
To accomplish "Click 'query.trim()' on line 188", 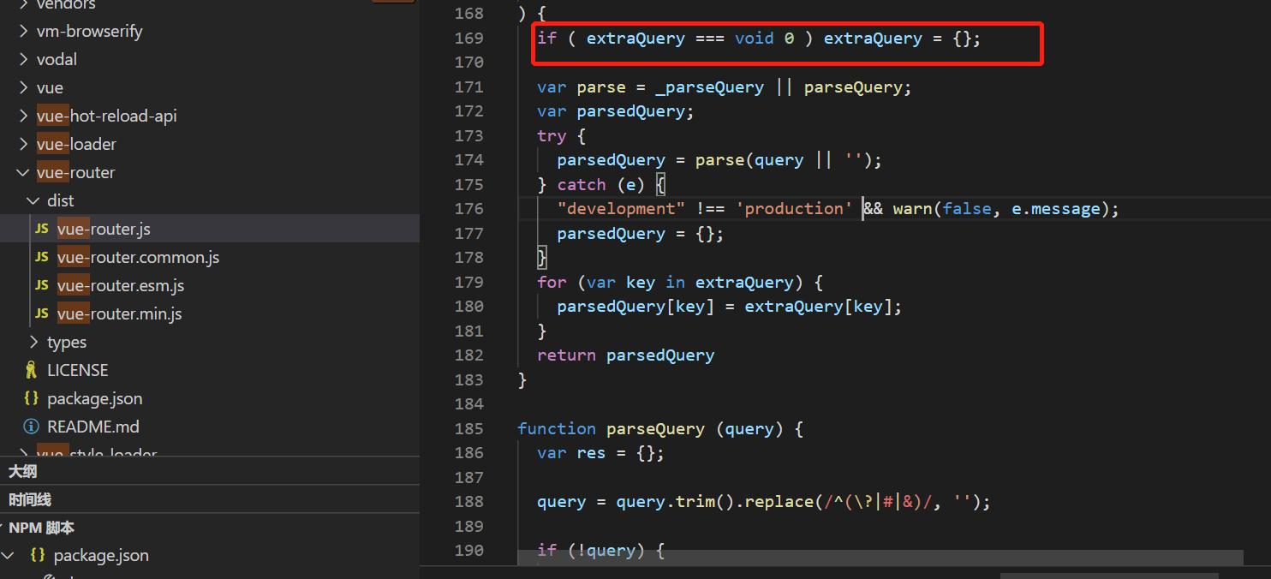I will point(676,503).
